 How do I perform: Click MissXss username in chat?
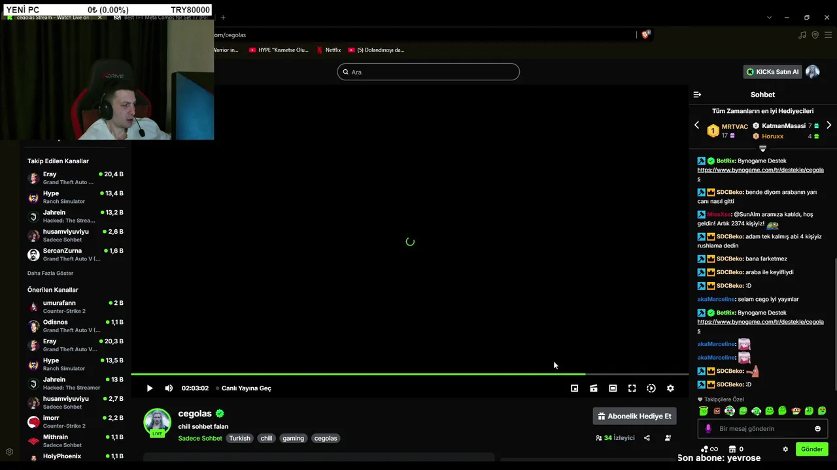click(x=719, y=214)
